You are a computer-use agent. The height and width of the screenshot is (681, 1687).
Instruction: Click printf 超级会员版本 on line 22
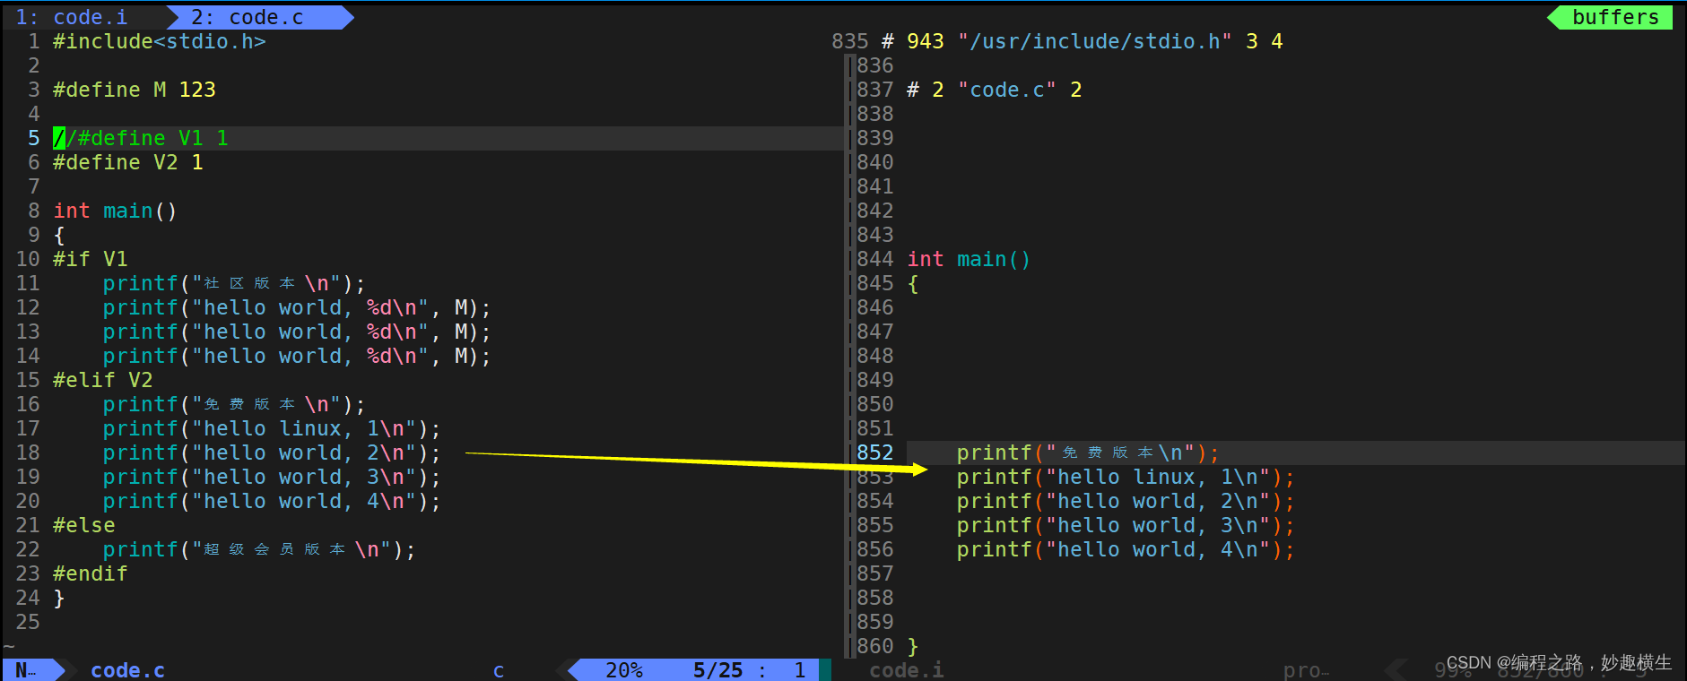259,549
